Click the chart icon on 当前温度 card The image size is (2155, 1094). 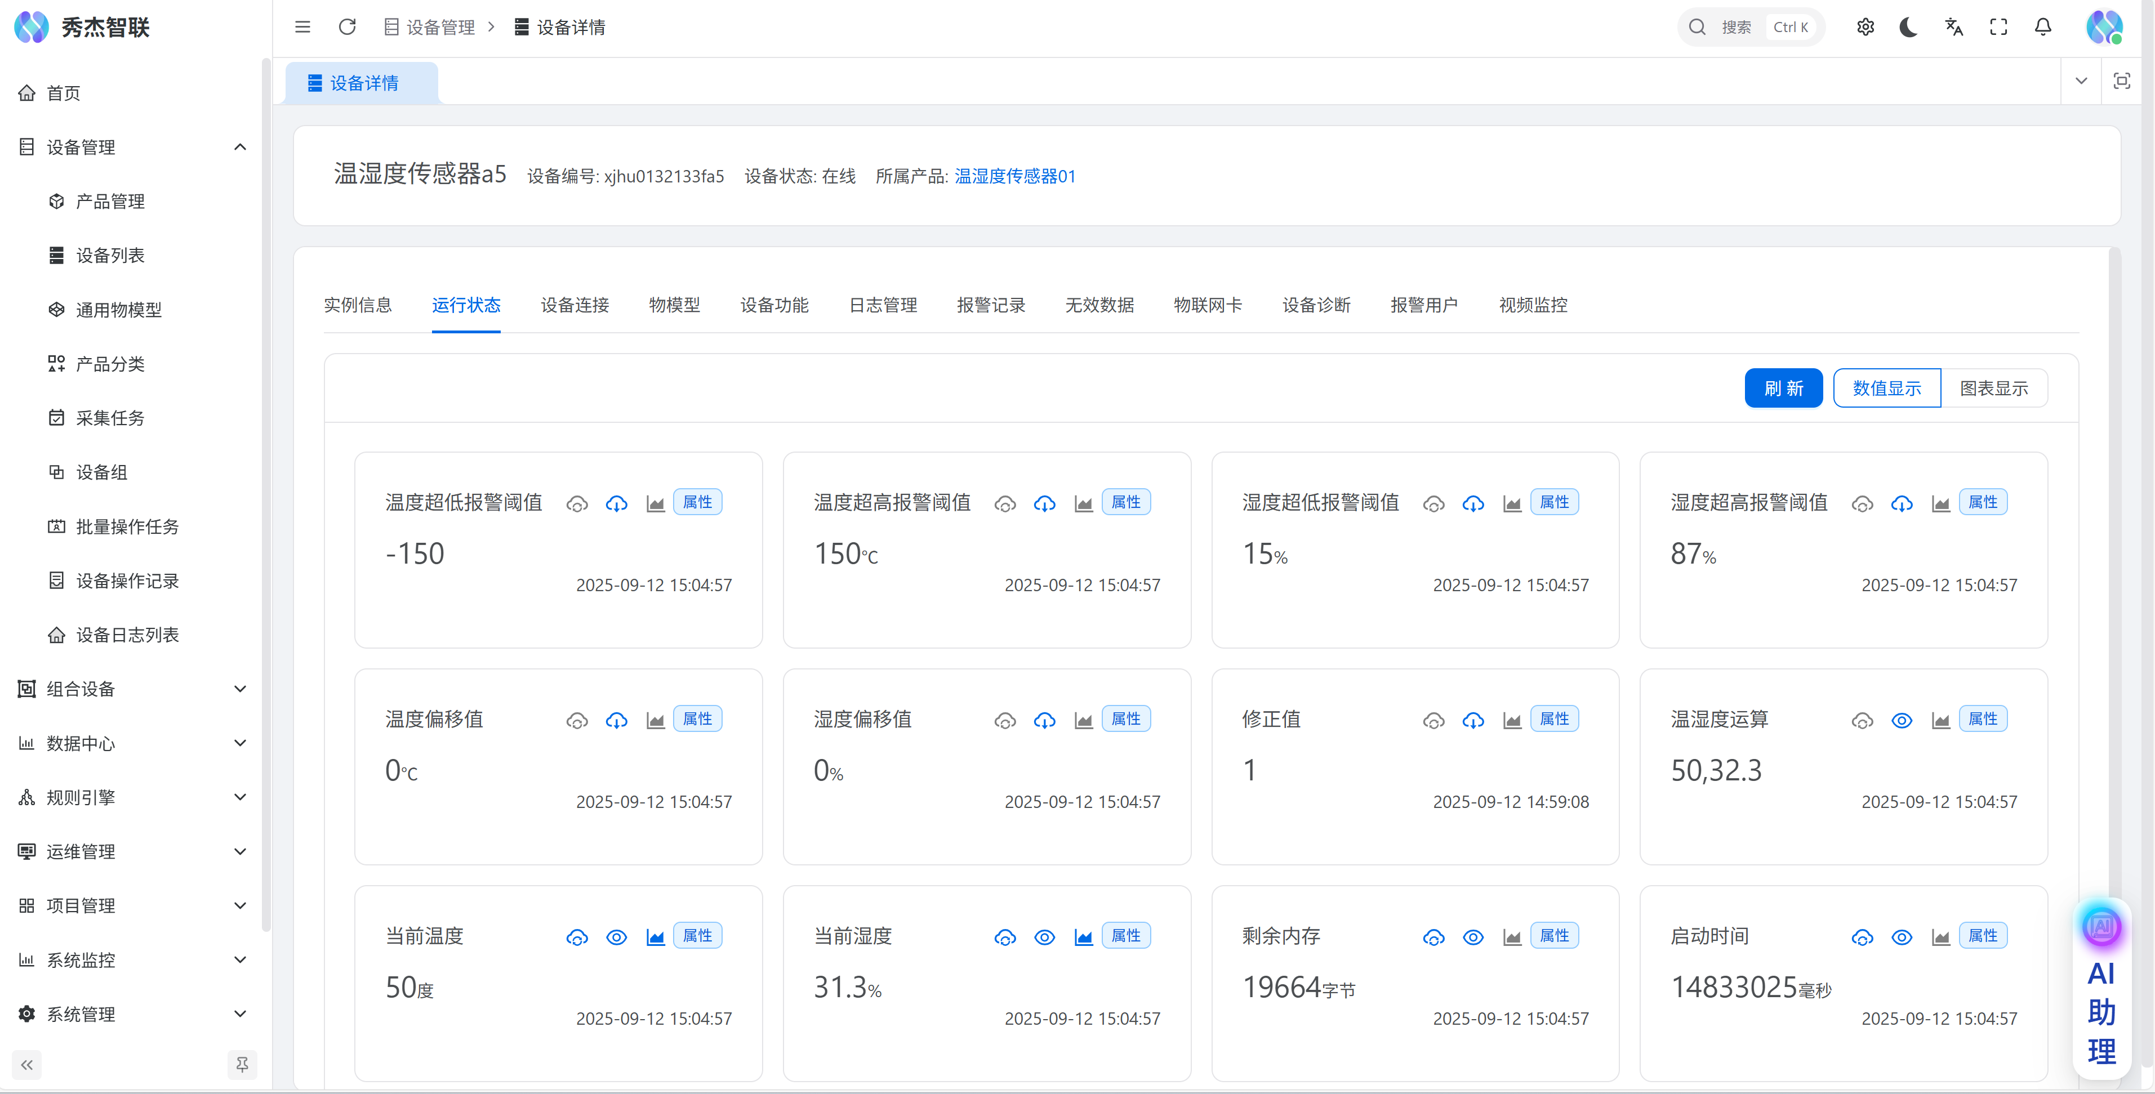655,937
